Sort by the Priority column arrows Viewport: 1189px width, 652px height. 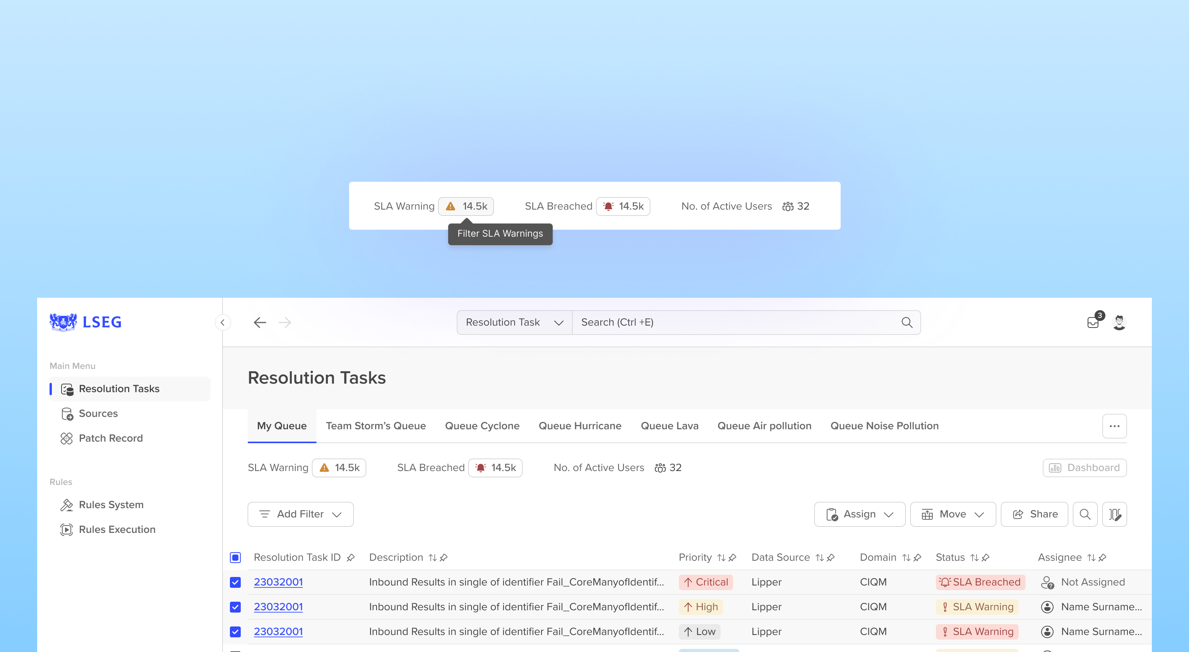[721, 558]
